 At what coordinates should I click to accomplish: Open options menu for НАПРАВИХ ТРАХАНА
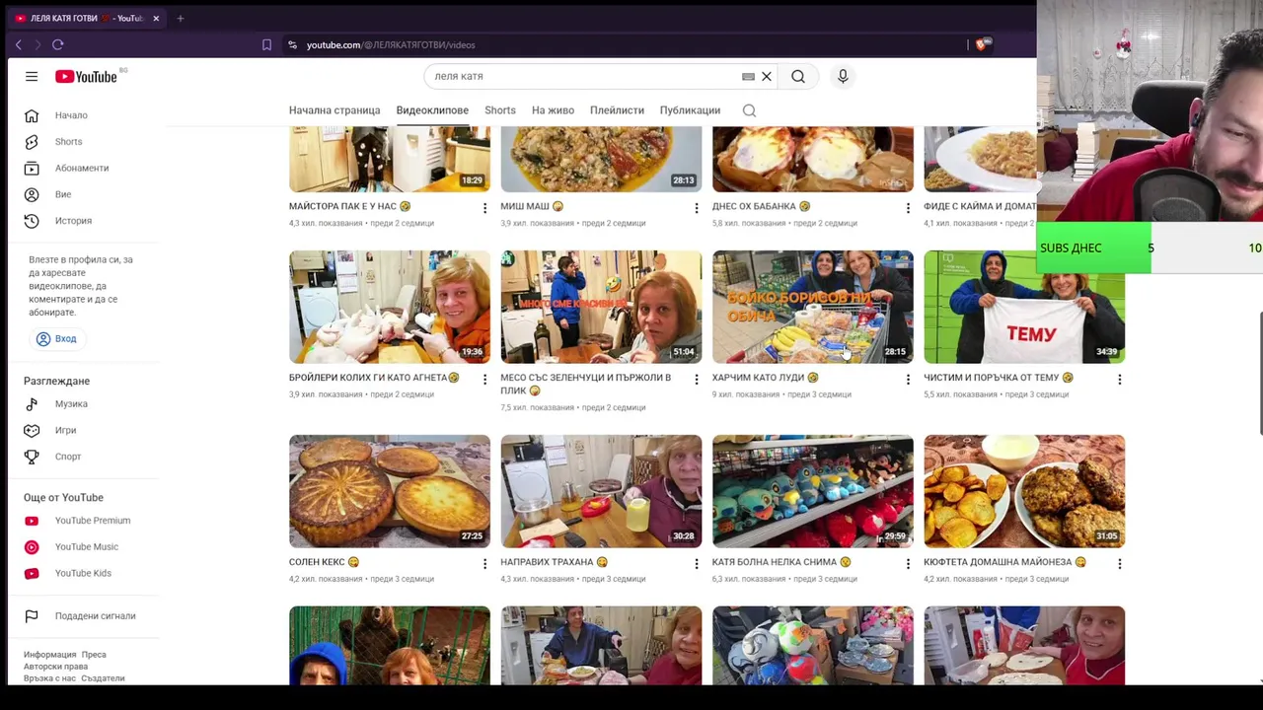[697, 563]
